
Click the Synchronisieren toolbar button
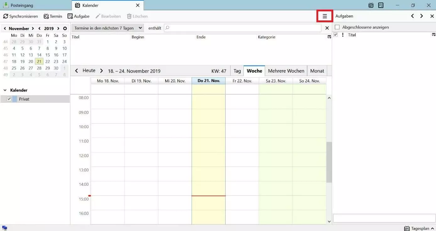pos(20,16)
